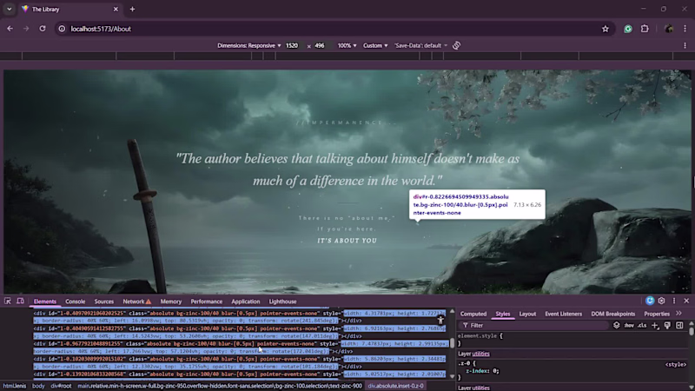The width and height of the screenshot is (695, 391).
Task: Open the browser profile avatar
Action: point(669,29)
